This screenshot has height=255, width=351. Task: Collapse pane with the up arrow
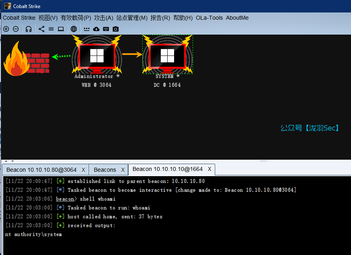pyautogui.click(x=6, y=161)
